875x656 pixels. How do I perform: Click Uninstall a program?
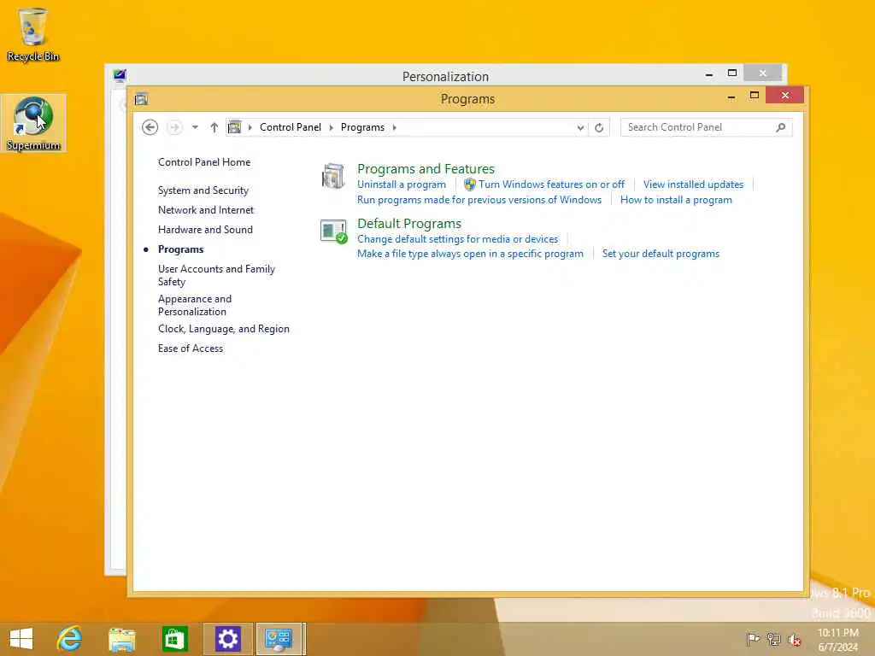(x=402, y=184)
